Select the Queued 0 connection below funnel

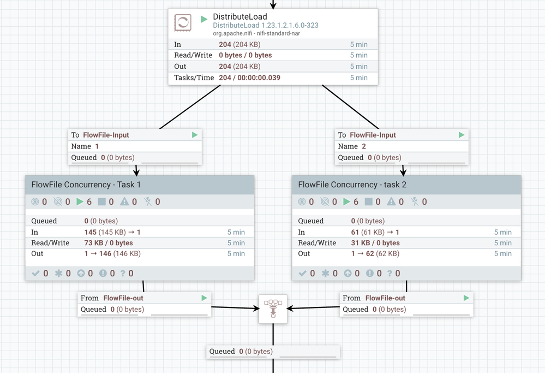273,352
